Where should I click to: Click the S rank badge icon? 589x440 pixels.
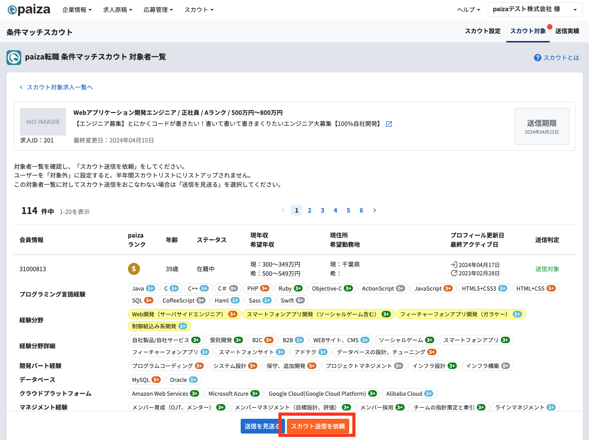tap(134, 269)
